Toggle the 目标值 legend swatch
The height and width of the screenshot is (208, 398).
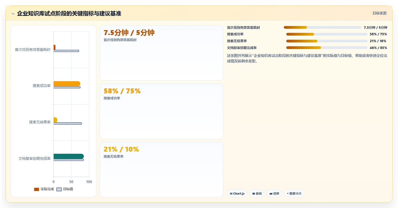pyautogui.click(x=59, y=189)
